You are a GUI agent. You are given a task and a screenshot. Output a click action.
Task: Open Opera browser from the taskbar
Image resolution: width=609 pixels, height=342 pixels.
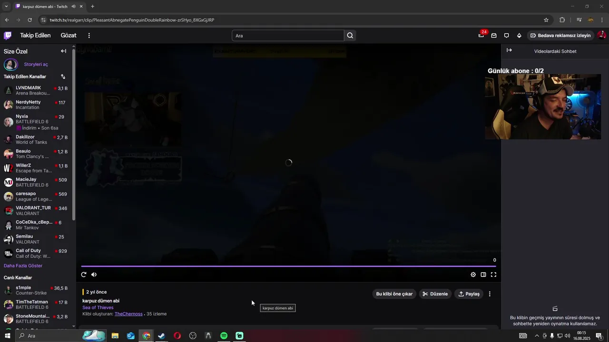177,336
